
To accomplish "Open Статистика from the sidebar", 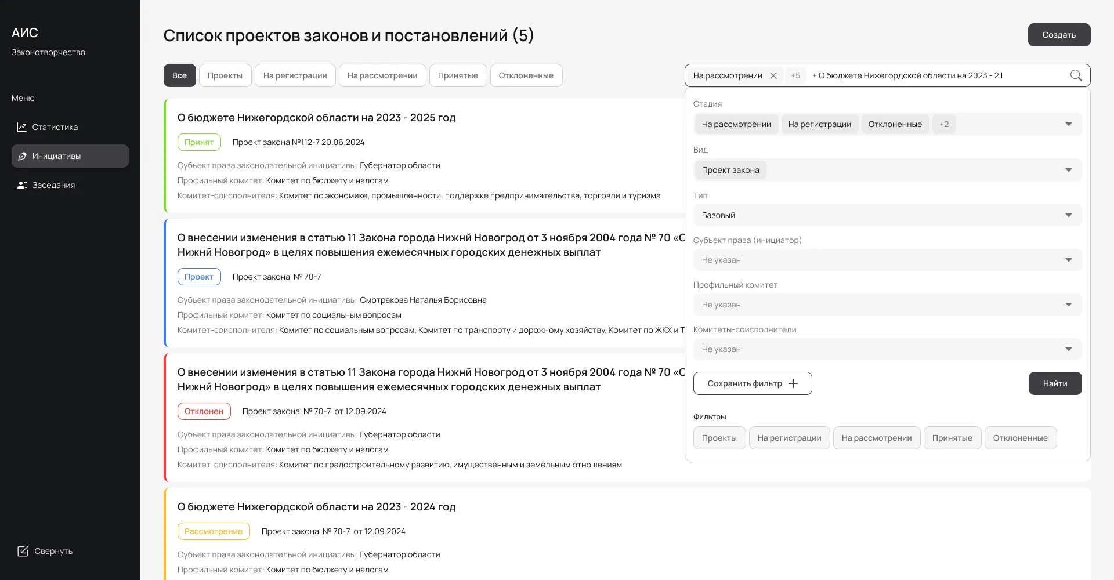I will click(55, 127).
